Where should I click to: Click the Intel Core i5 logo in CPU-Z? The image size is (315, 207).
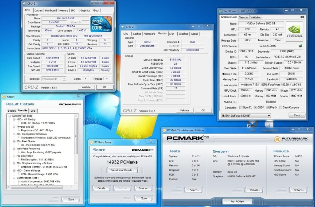[101, 24]
